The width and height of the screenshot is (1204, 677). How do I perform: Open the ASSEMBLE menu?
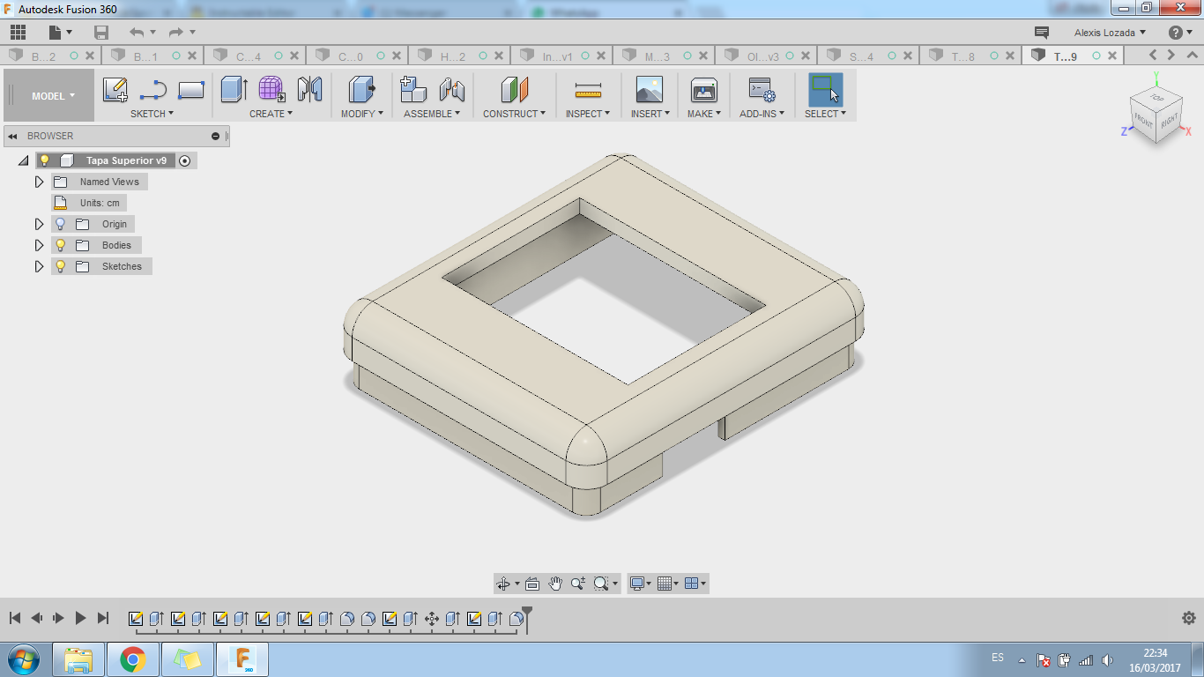[x=432, y=114]
